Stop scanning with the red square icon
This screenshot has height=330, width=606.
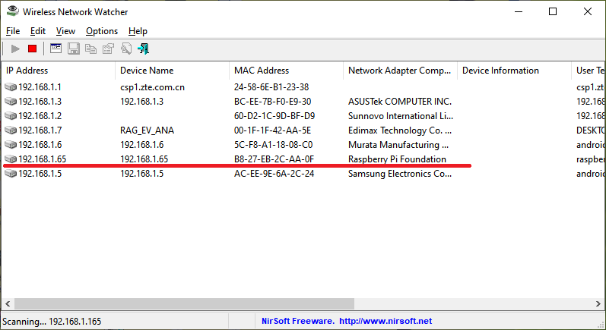pyautogui.click(x=32, y=49)
